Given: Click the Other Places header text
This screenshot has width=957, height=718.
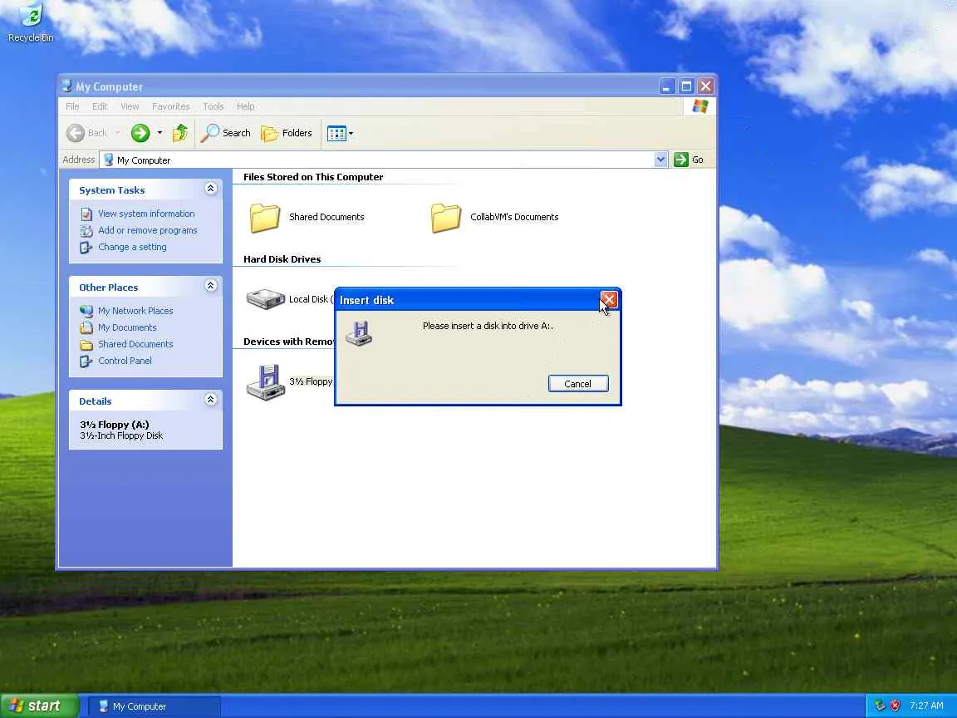Looking at the screenshot, I should coord(108,288).
